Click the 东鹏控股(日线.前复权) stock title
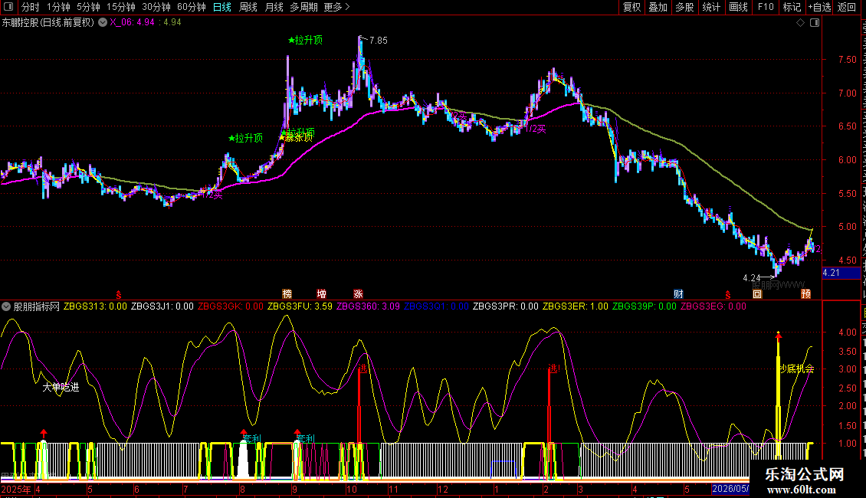866x498 pixels. pyautogui.click(x=48, y=23)
